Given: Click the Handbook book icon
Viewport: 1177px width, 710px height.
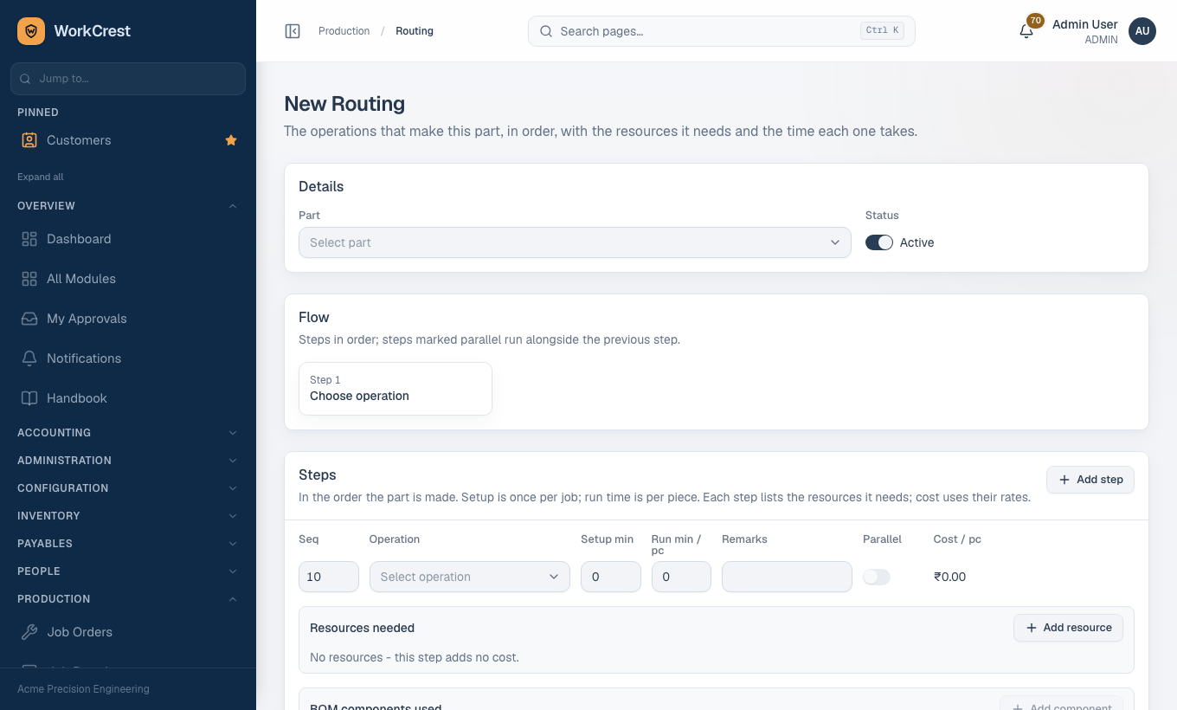Looking at the screenshot, I should (29, 398).
